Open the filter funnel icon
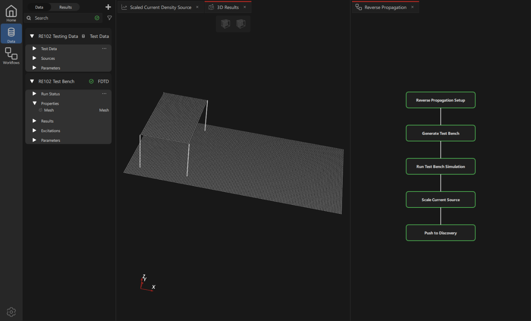Screen dimensions: 531x321 click(110, 18)
